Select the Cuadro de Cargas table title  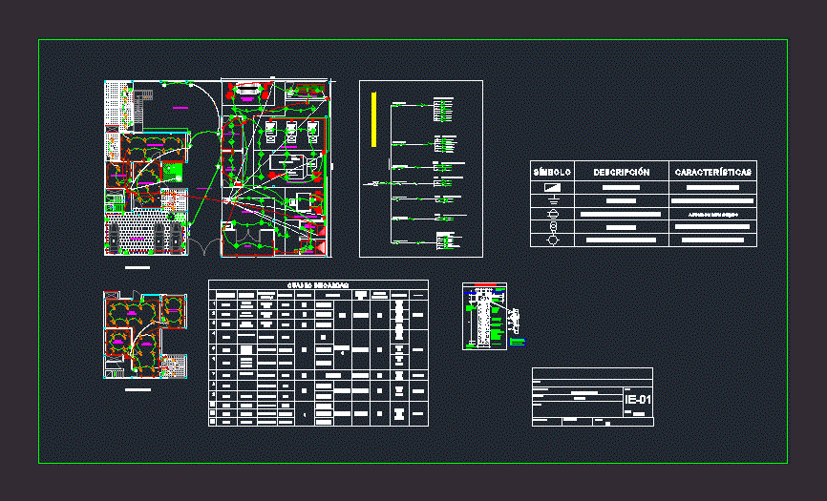(318, 284)
